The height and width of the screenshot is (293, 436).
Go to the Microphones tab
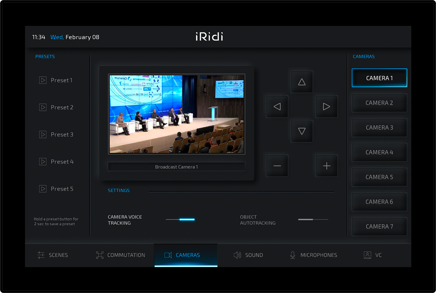313,255
